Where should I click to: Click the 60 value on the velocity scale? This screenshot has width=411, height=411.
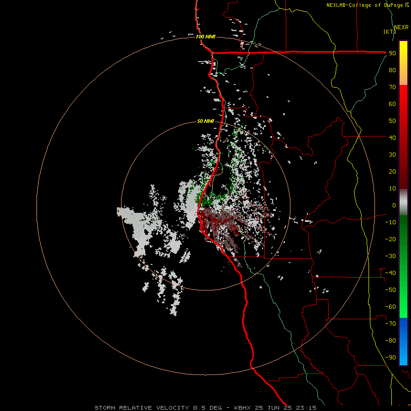[x=392, y=104]
